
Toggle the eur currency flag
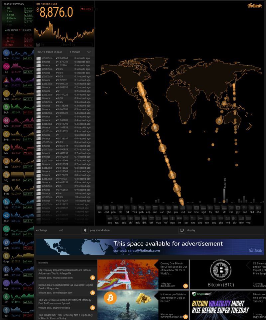tap(190, 208)
